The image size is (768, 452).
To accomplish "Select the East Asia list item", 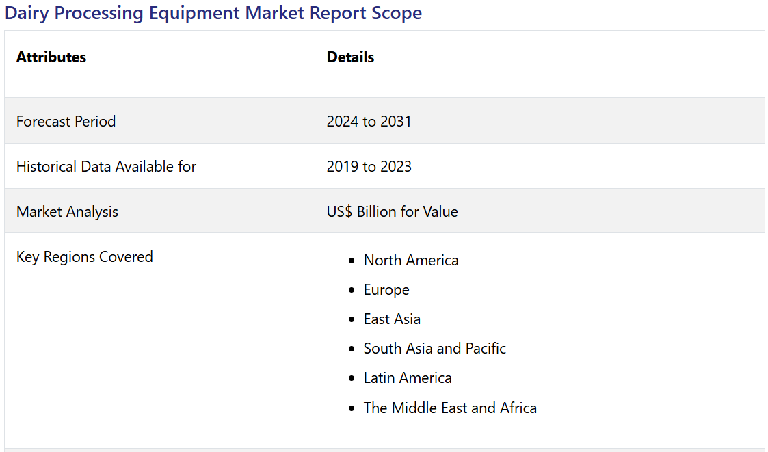I will click(392, 319).
